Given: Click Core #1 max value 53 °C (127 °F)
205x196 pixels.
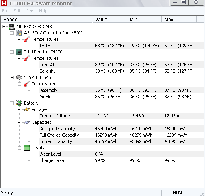Looking at the screenshot, I should (x=179, y=71).
